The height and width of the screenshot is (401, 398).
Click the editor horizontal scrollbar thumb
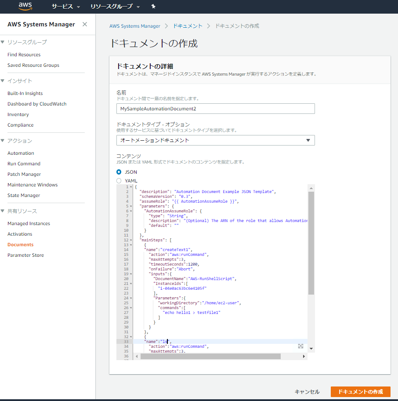(210, 356)
